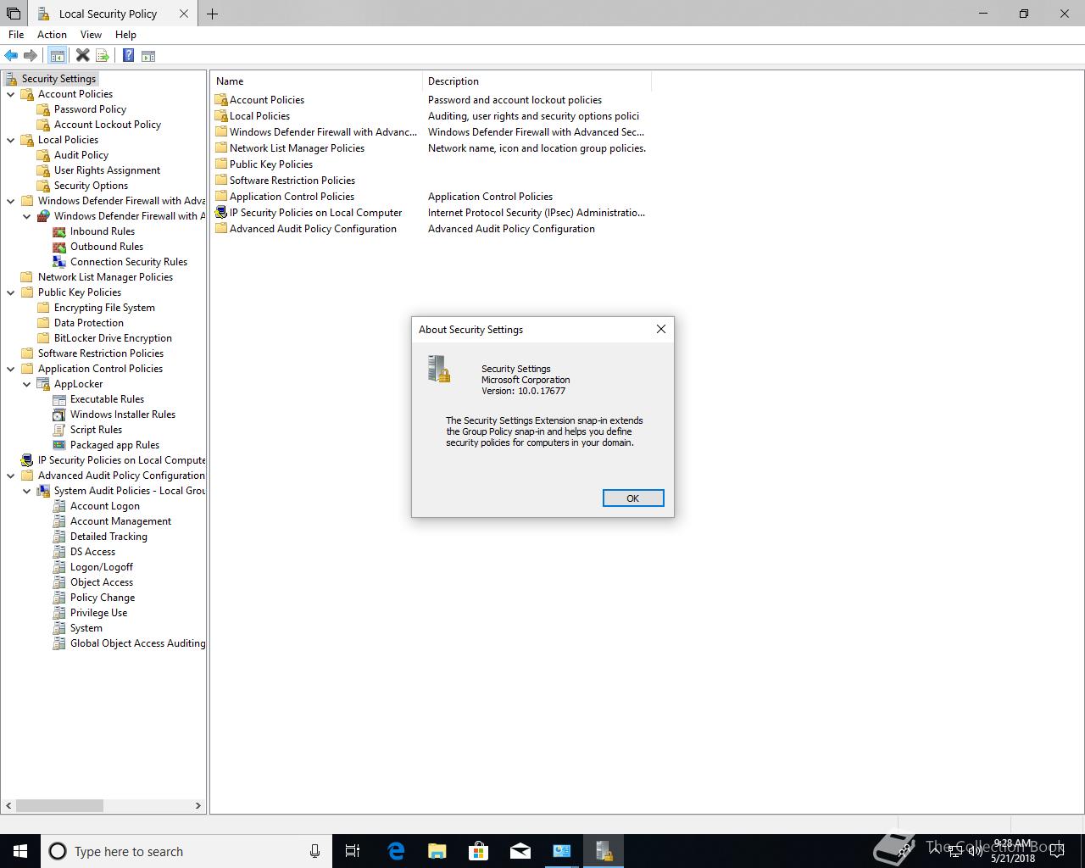Toggle Show/Hide Console Tree toolbar button
The height and width of the screenshot is (868, 1085).
[x=57, y=56]
